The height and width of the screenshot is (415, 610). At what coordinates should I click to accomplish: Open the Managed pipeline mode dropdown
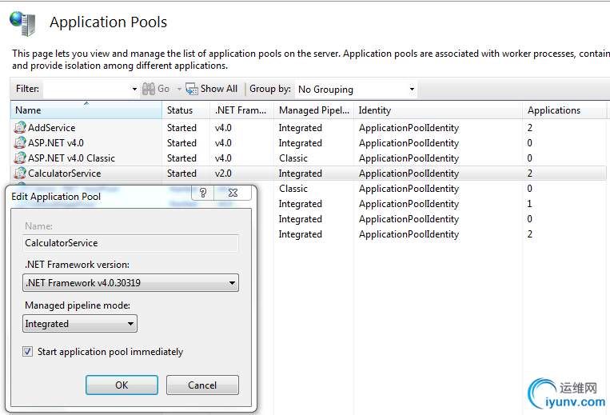[130, 324]
